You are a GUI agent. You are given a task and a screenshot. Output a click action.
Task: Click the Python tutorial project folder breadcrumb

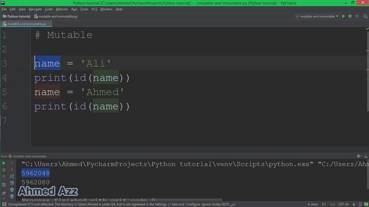click(x=16, y=17)
